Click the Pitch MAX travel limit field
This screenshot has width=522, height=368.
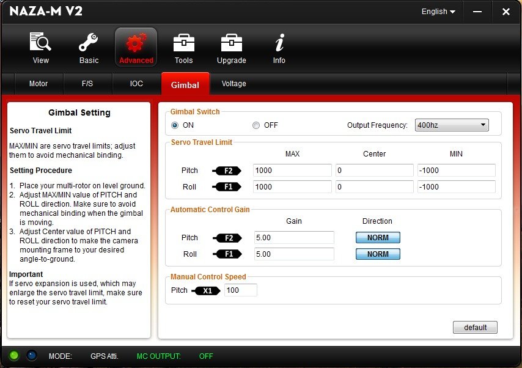point(292,170)
